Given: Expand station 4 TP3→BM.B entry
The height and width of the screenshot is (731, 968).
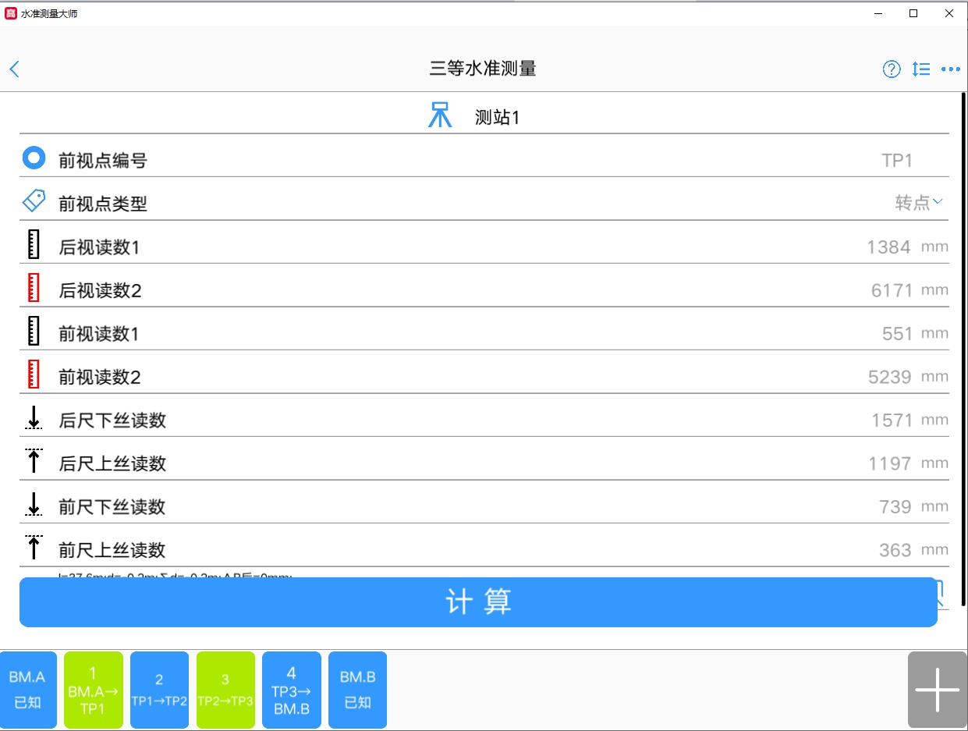Looking at the screenshot, I should point(291,690).
